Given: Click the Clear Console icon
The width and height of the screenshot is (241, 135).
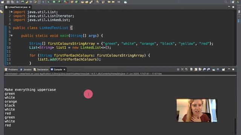Looking at the screenshot, I should tap(191, 69).
